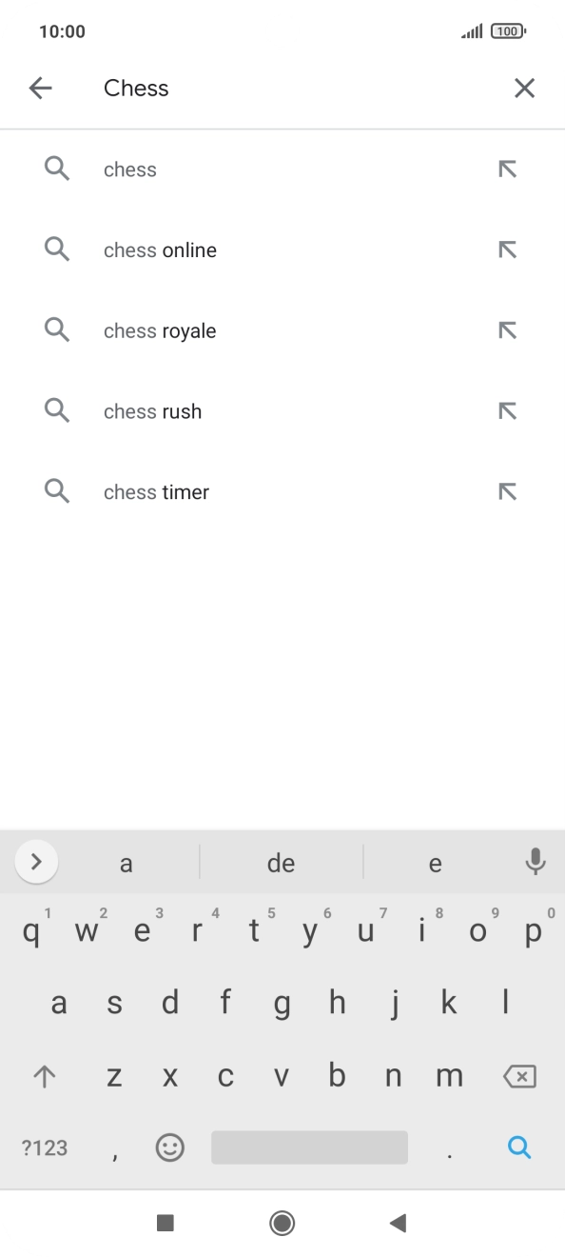Tap the back arrow in the search bar

click(x=41, y=88)
